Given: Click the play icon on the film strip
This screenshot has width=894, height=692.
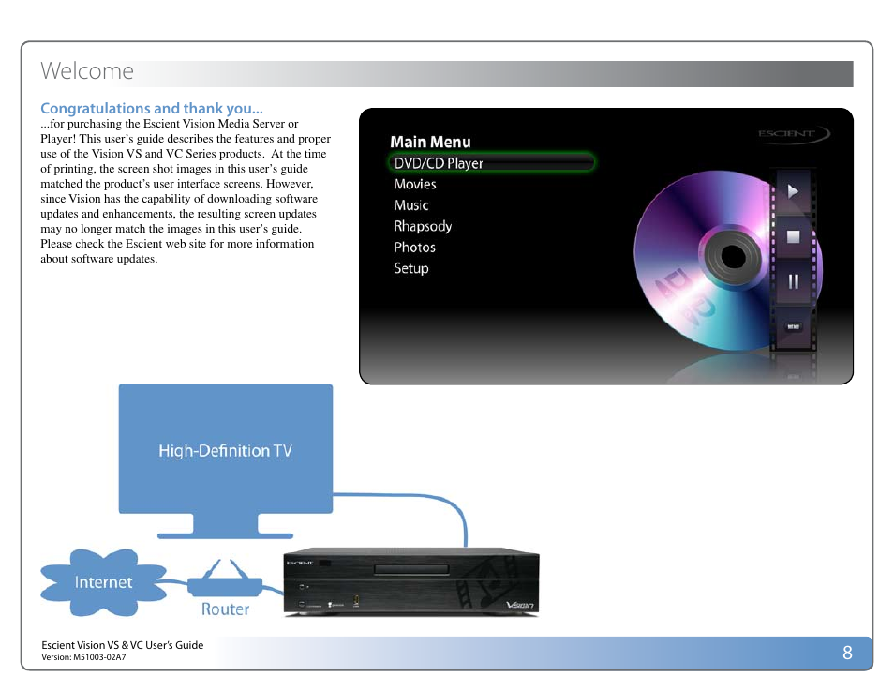Looking at the screenshot, I should [x=793, y=191].
